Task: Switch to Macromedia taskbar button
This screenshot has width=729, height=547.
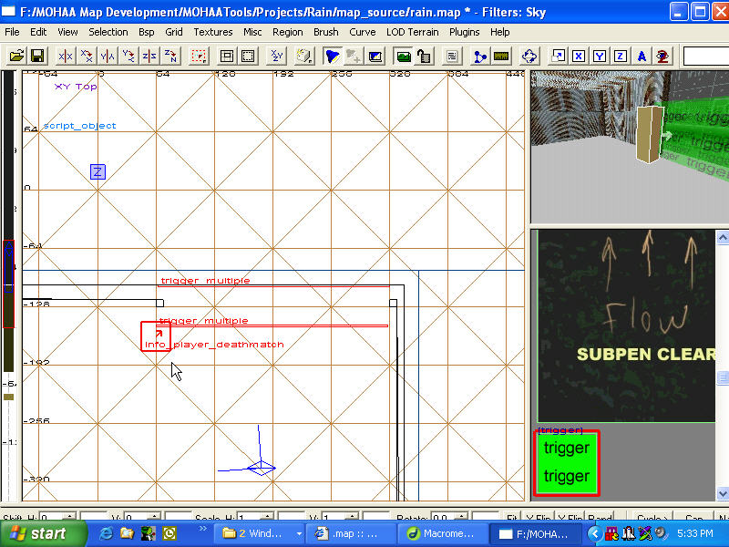Action: (x=441, y=533)
